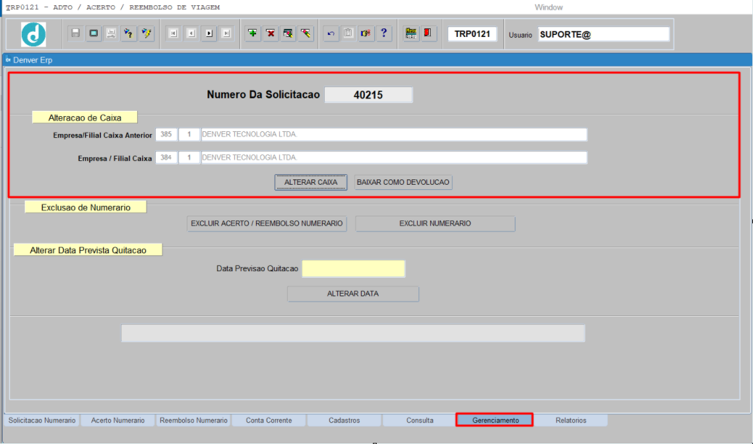Open the Conta Corrente tab
The height and width of the screenshot is (444, 753).
click(269, 420)
